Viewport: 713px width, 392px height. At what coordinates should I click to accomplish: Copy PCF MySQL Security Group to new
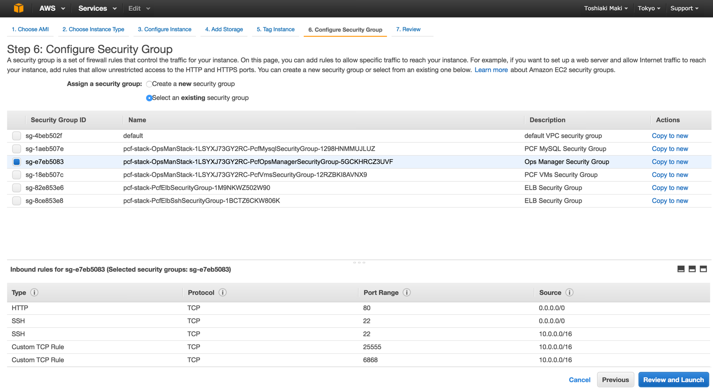tap(670, 149)
